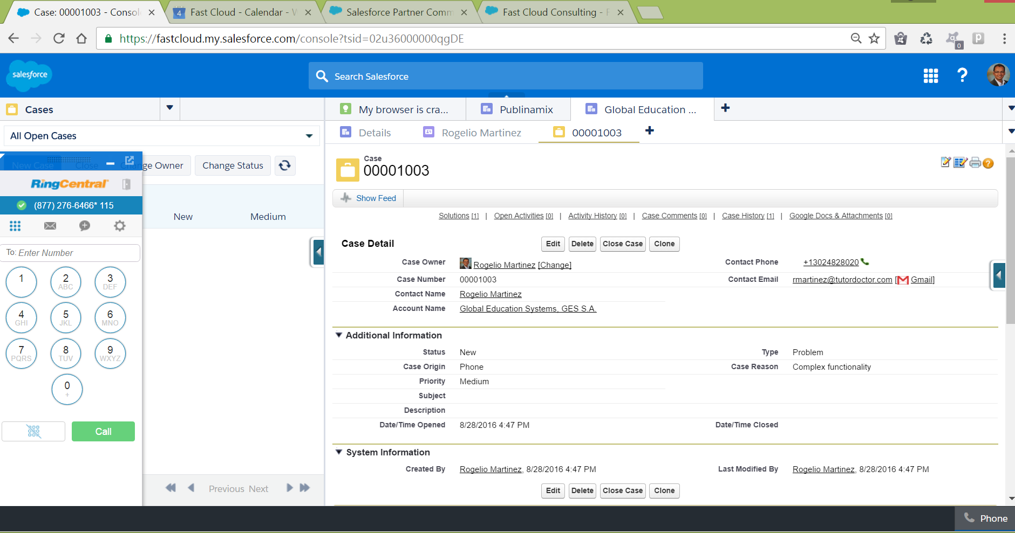Open RingCentral settings gear

[120, 226]
